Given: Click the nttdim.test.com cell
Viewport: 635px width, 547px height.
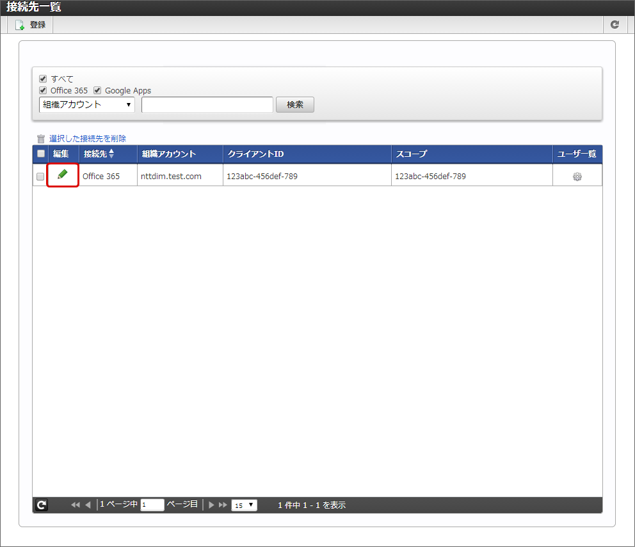Looking at the screenshot, I should pos(180,176).
